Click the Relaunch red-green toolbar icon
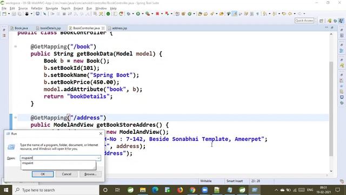The height and width of the screenshot is (195, 346). pos(167,14)
